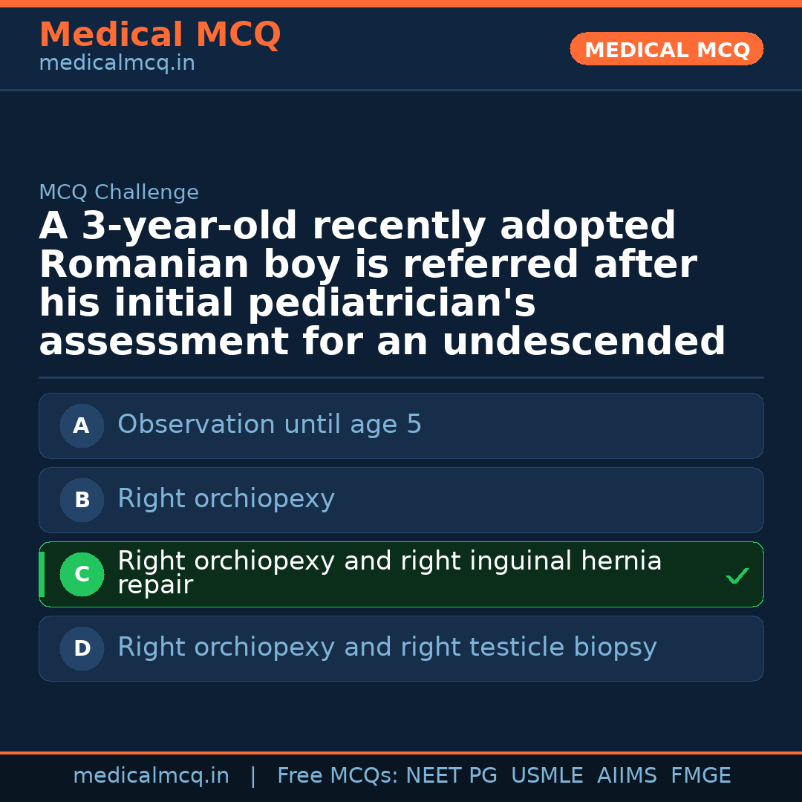This screenshot has width=802, height=802.
Task: Click the 'Medical MCQ' header title
Action: click(160, 35)
